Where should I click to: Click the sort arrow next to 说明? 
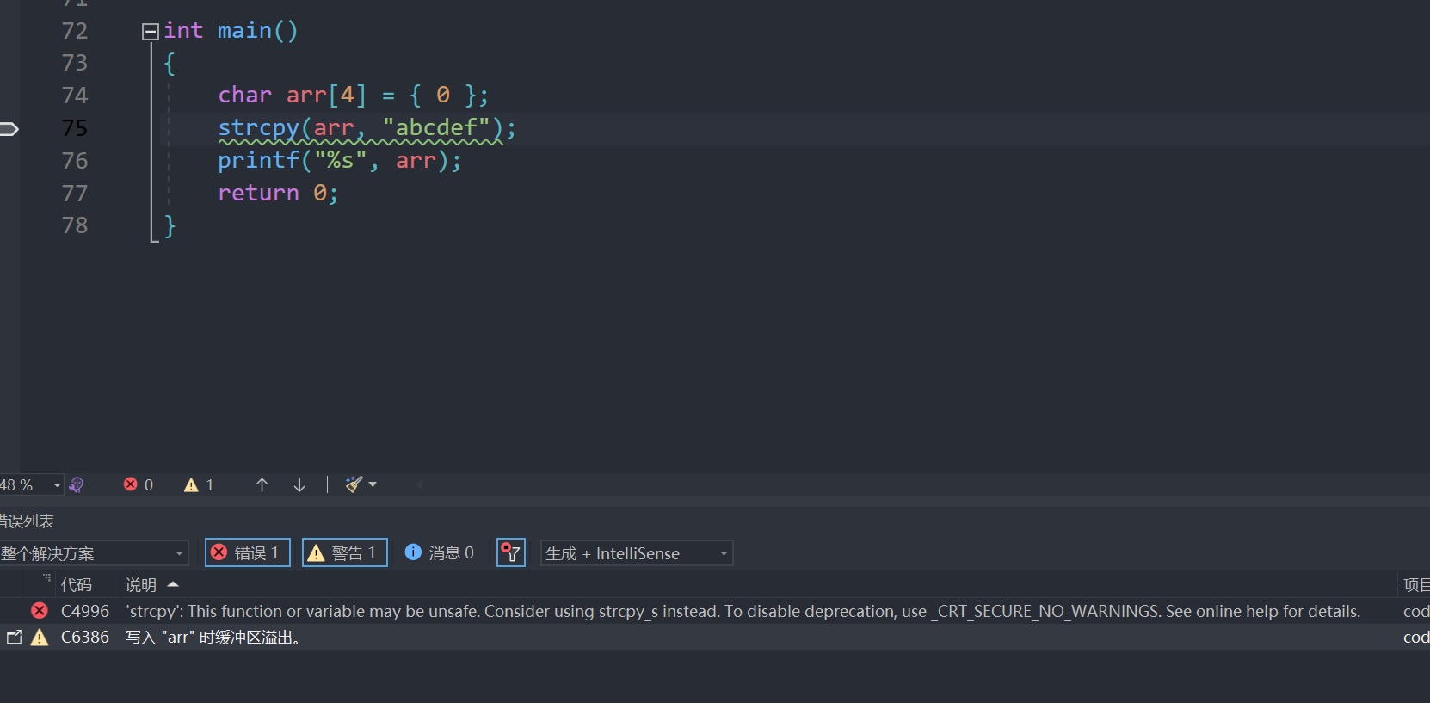173,584
